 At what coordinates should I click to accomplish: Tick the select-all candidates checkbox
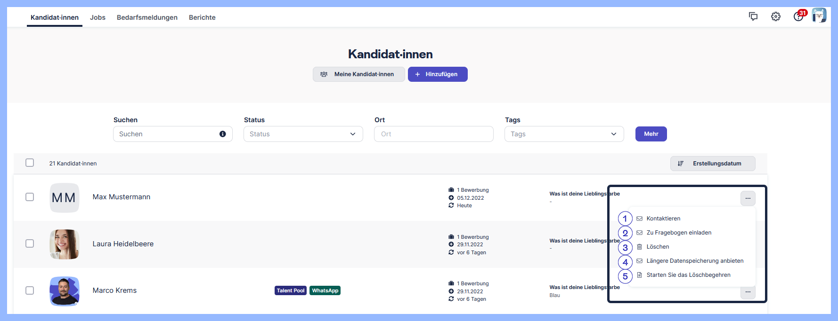[x=30, y=163]
